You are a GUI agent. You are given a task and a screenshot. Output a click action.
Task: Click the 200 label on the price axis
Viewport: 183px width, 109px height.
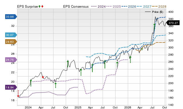point(171,83)
